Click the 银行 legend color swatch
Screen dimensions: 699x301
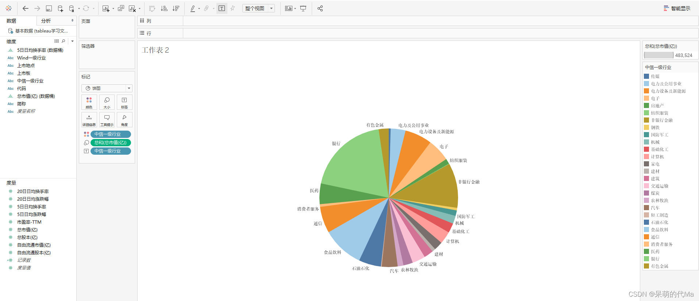pyautogui.click(x=646, y=259)
